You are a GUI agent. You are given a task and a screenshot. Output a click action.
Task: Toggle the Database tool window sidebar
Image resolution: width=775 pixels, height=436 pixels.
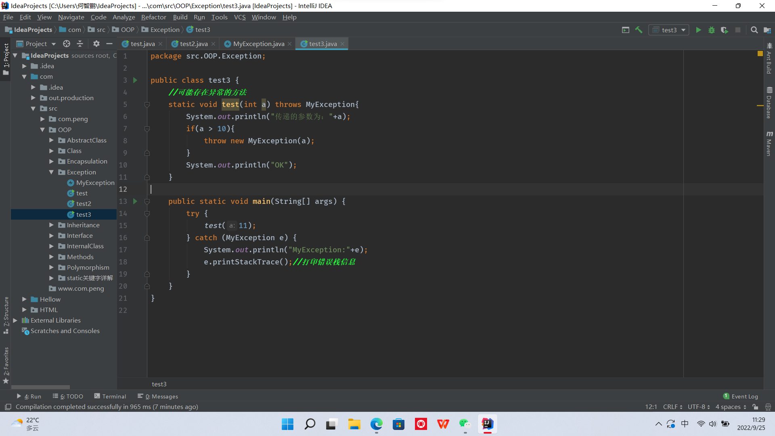[x=769, y=103]
